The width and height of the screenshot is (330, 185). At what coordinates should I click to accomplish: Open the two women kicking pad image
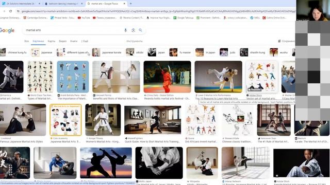tap(116, 77)
